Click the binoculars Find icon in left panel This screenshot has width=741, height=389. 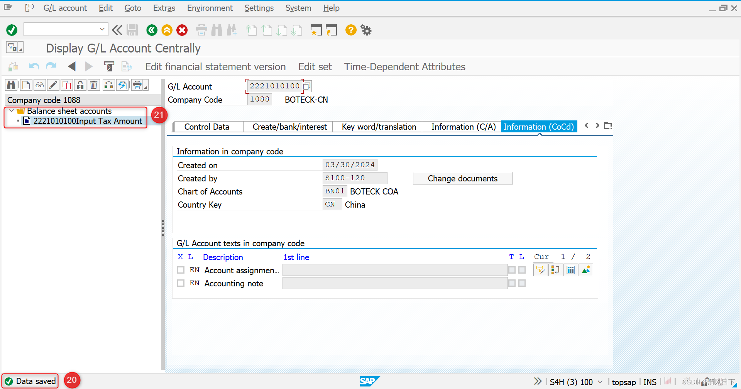point(11,85)
